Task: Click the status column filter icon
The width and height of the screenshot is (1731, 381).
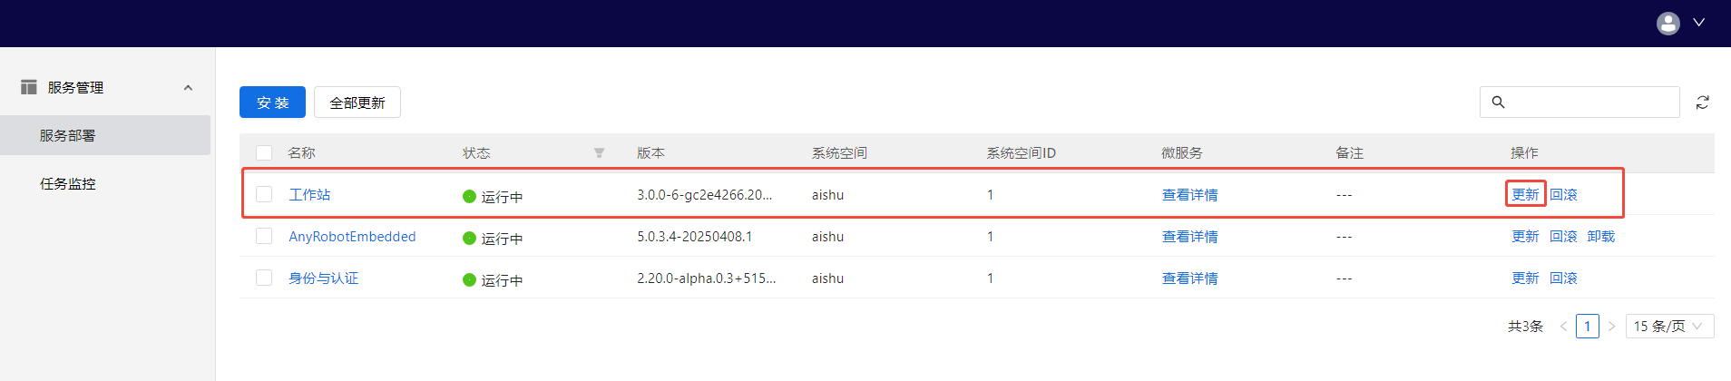Action: coord(599,152)
